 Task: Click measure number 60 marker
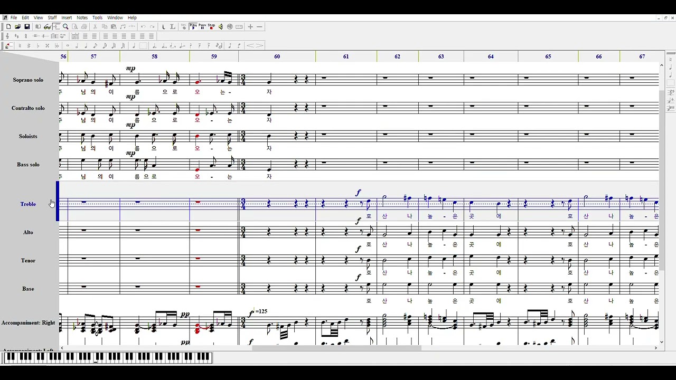[x=277, y=56]
